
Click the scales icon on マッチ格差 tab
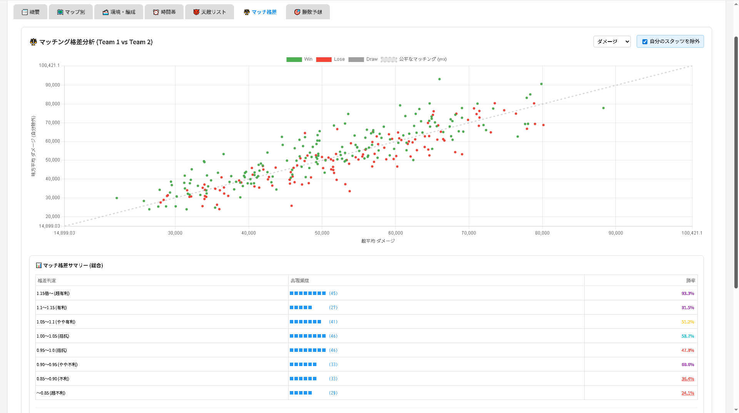pos(247,12)
